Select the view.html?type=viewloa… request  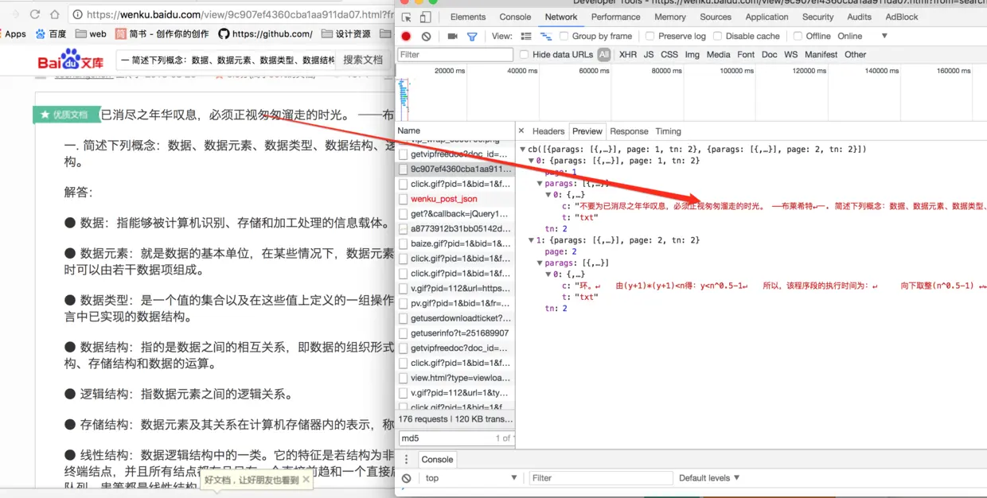click(x=455, y=378)
